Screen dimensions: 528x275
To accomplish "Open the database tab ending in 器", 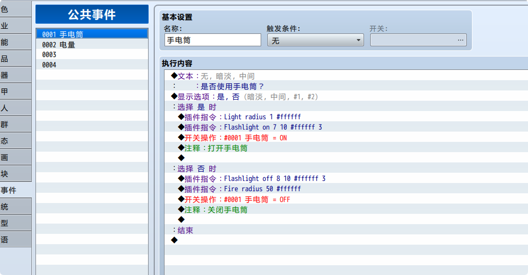I will 15,75.
